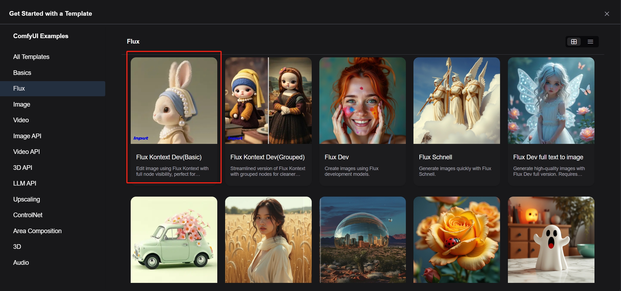Image resolution: width=621 pixels, height=291 pixels.
Task: Open the white ghost figurine template
Action: 551,240
